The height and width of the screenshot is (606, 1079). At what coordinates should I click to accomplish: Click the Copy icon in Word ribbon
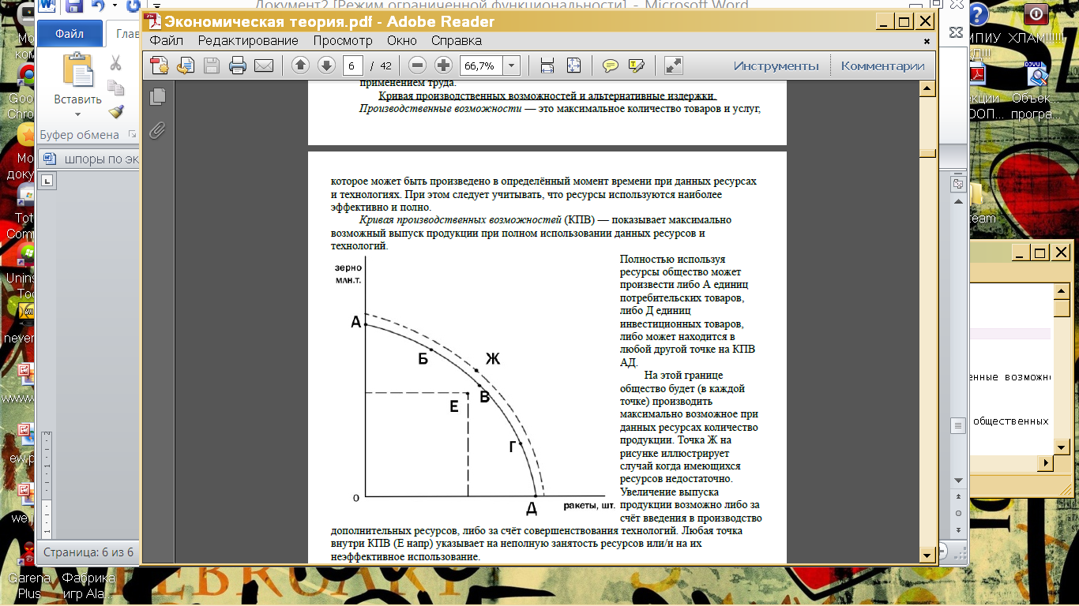pos(115,88)
